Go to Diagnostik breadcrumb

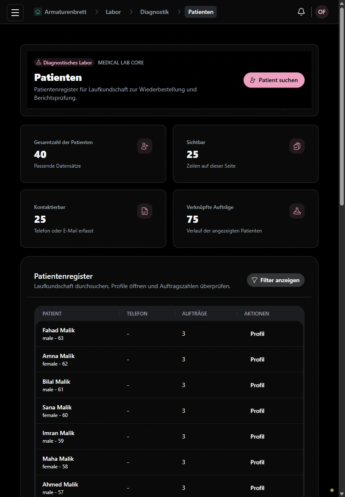[154, 12]
